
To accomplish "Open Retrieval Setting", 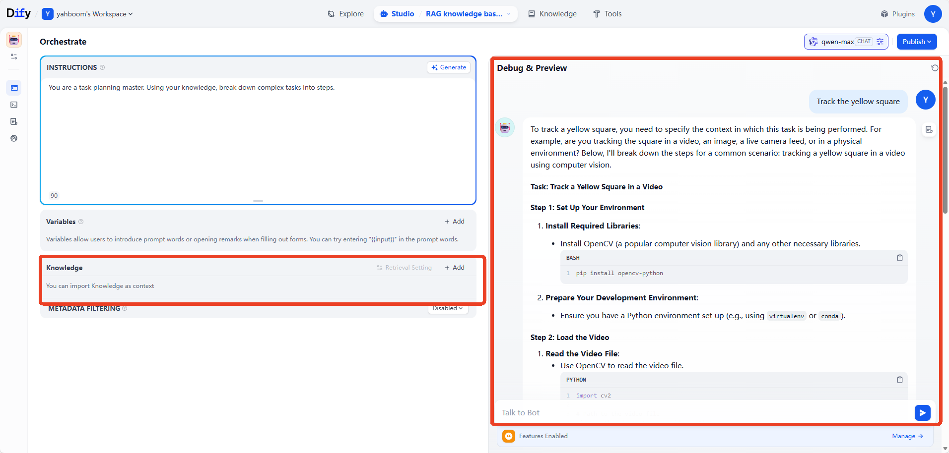I will point(404,268).
